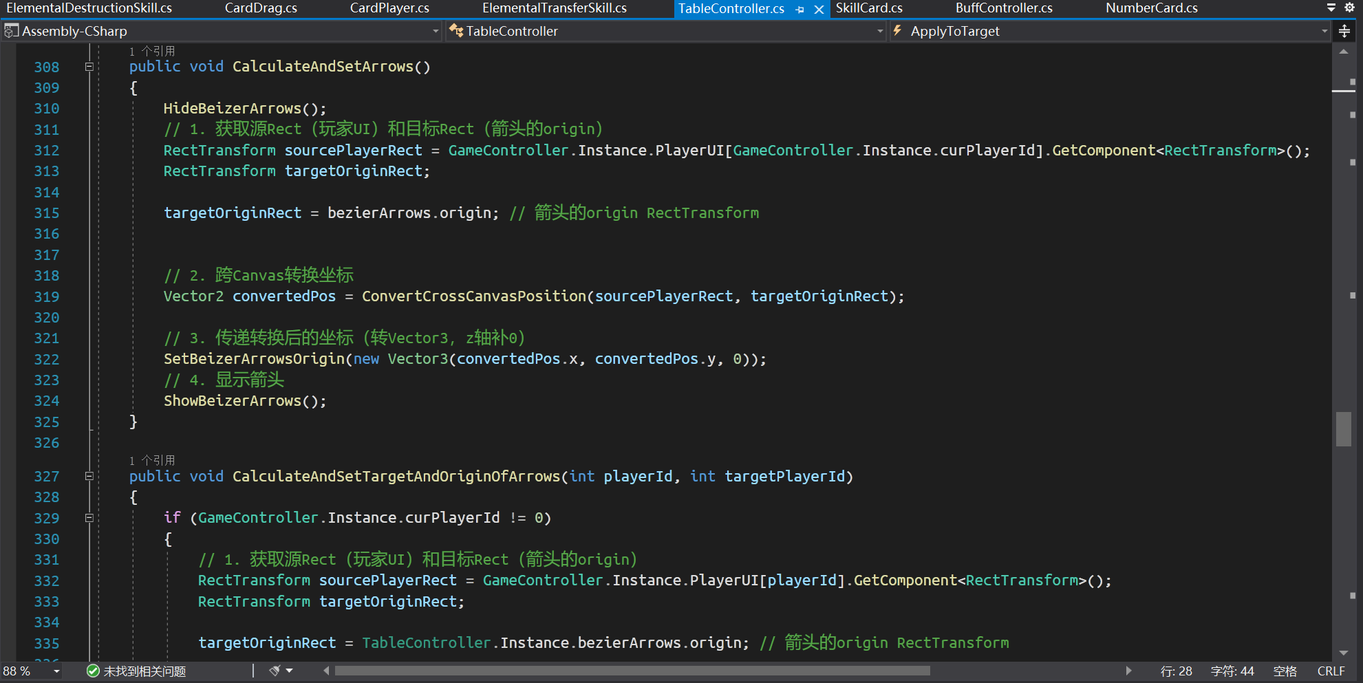
Task: Select the TableController.cs tab
Action: pos(731,9)
